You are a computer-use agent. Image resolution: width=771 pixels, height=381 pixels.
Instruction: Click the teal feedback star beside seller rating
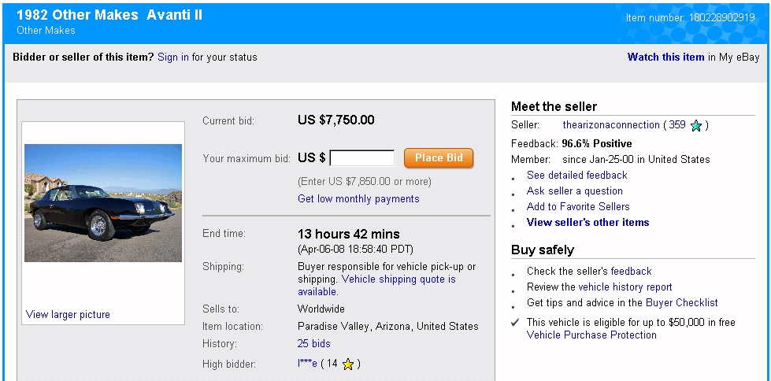coord(695,126)
